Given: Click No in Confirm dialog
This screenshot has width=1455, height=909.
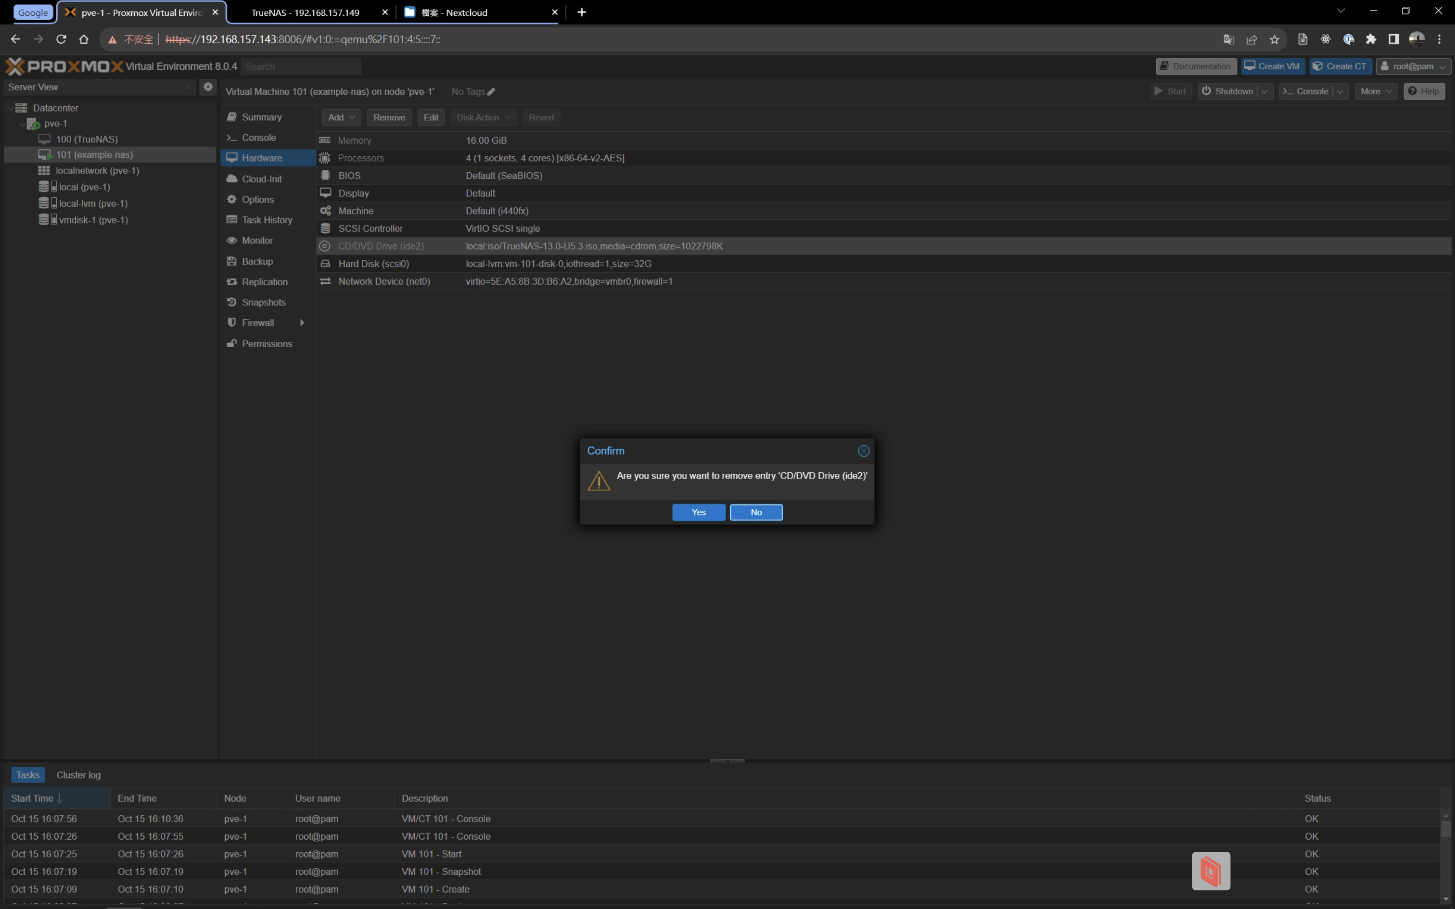Looking at the screenshot, I should click(x=756, y=512).
